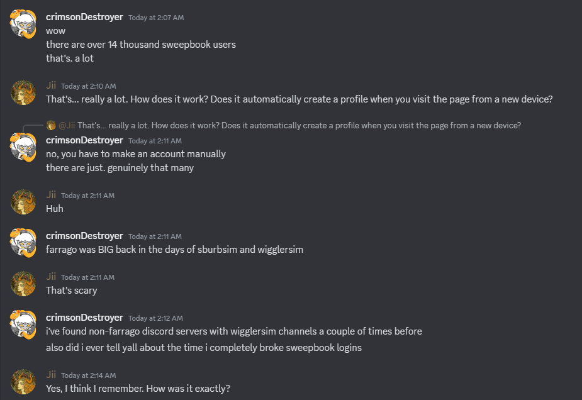This screenshot has width=582, height=400.
Task: Click the "Today at 2:07 AM" timestamp
Action: pyautogui.click(x=156, y=18)
